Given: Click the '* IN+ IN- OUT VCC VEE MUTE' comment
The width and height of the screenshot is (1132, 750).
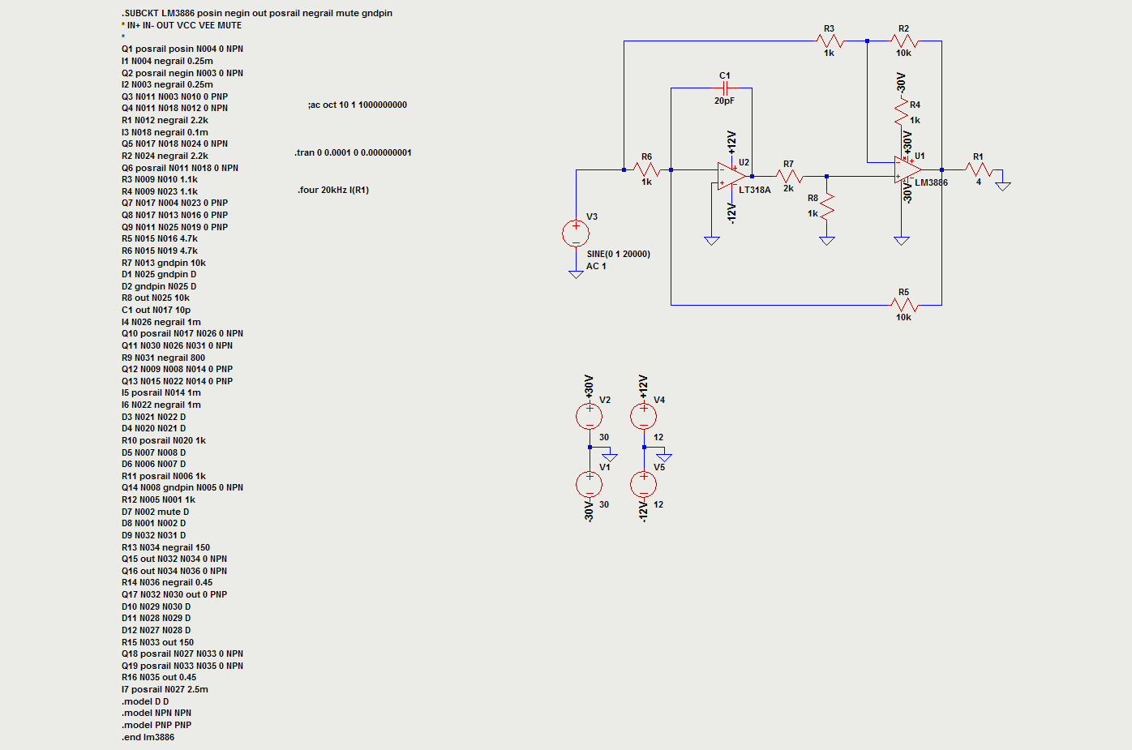Looking at the screenshot, I should tap(182, 25).
